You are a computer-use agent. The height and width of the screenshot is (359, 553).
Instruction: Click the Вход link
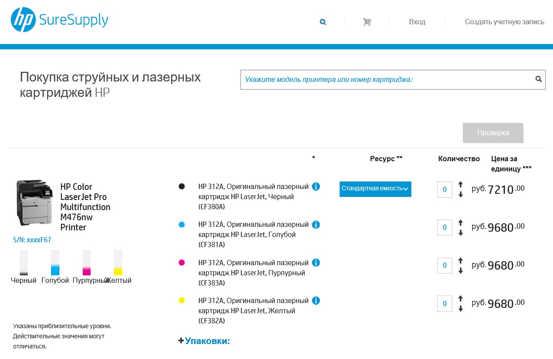(417, 22)
